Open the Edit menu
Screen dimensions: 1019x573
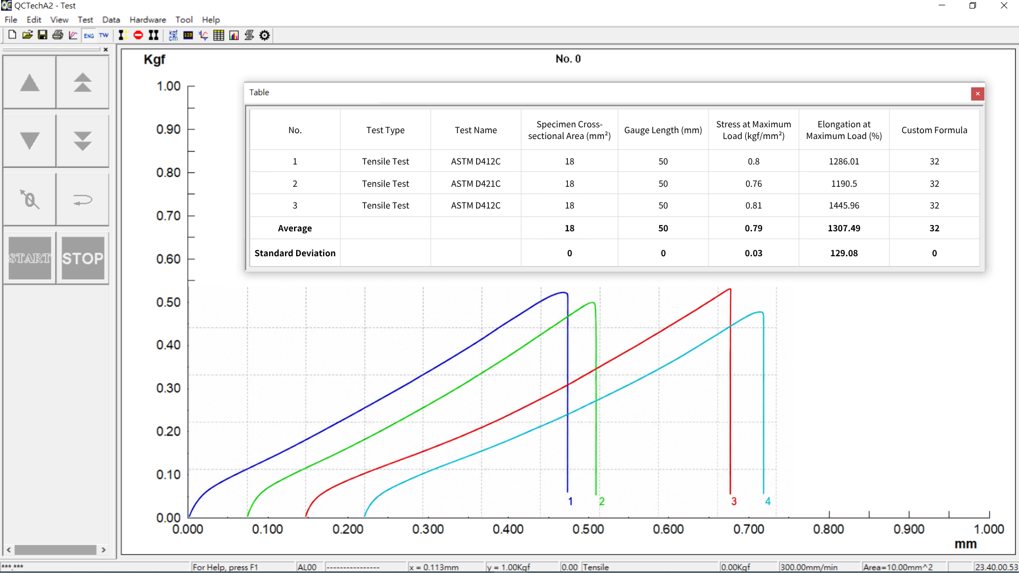click(x=34, y=20)
